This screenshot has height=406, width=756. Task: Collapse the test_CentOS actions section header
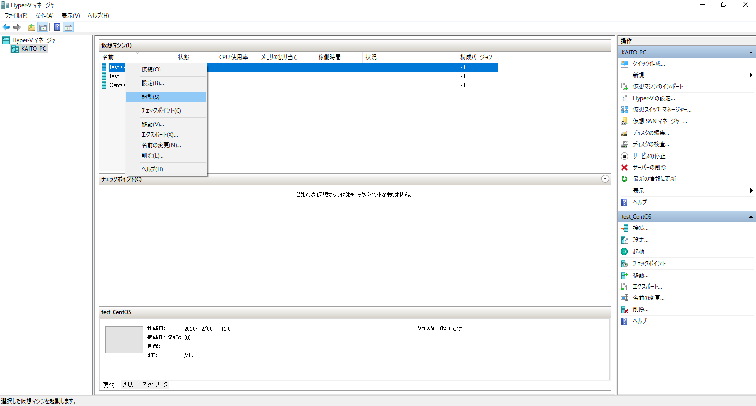(751, 217)
